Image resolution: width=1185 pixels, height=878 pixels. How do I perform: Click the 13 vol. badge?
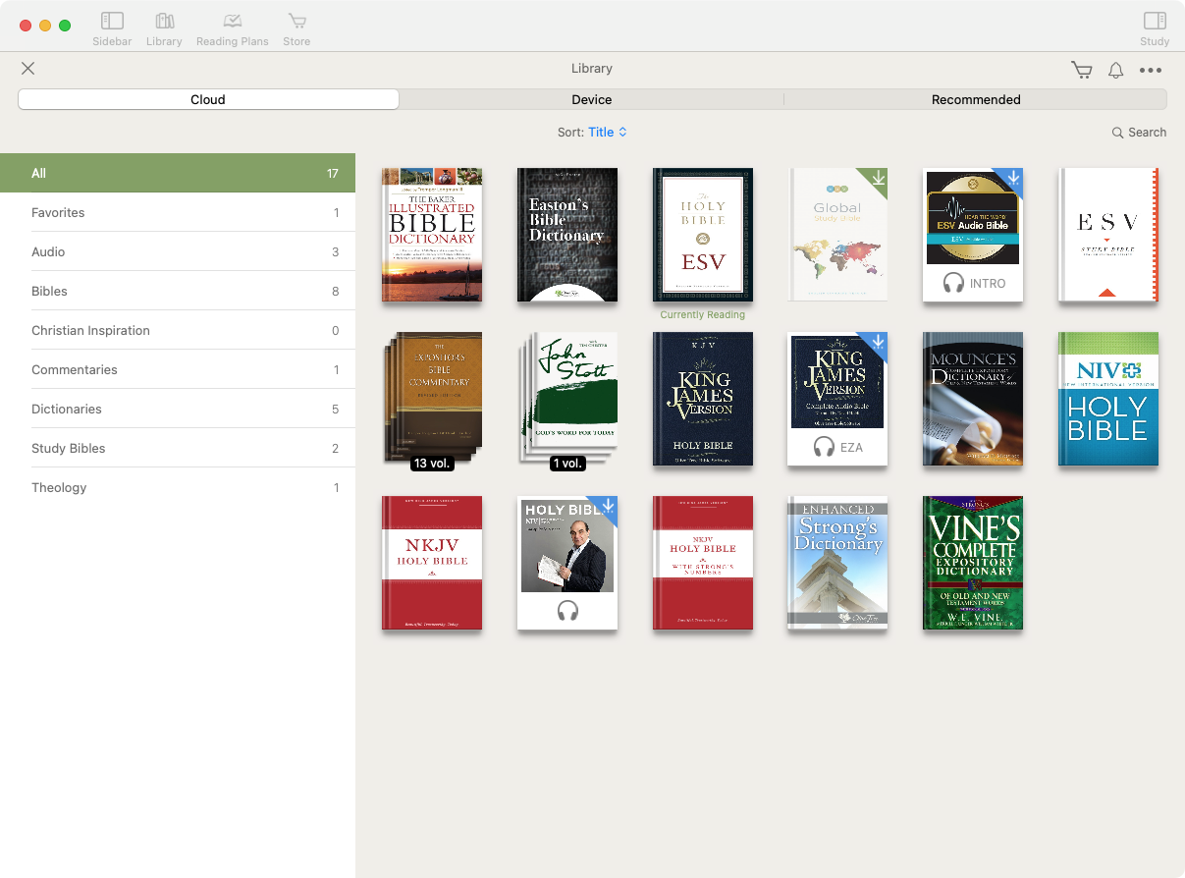pos(432,464)
